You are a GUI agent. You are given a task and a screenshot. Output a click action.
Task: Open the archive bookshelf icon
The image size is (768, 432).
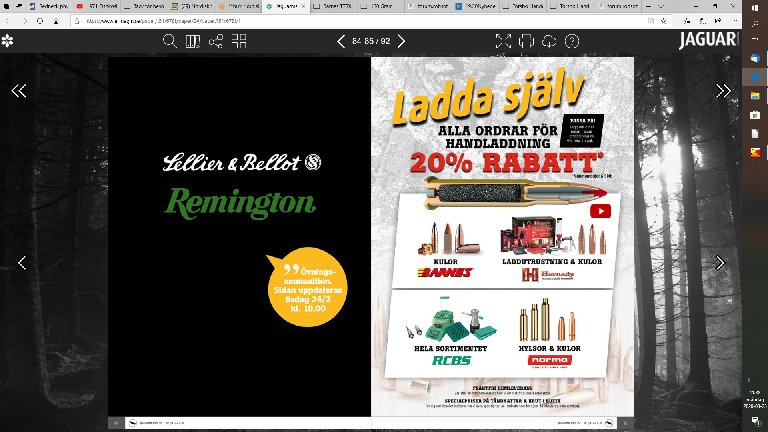point(193,41)
